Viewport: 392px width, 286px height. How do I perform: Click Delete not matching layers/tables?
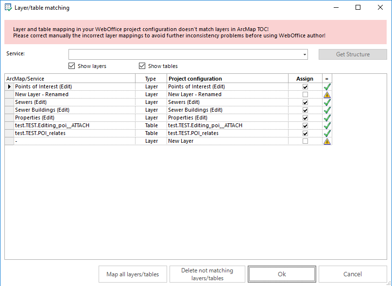click(x=207, y=273)
